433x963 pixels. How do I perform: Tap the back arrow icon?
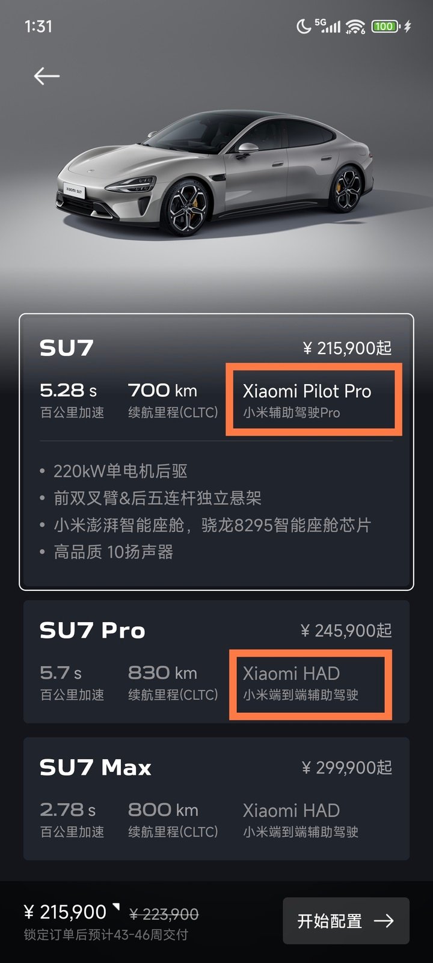click(46, 76)
